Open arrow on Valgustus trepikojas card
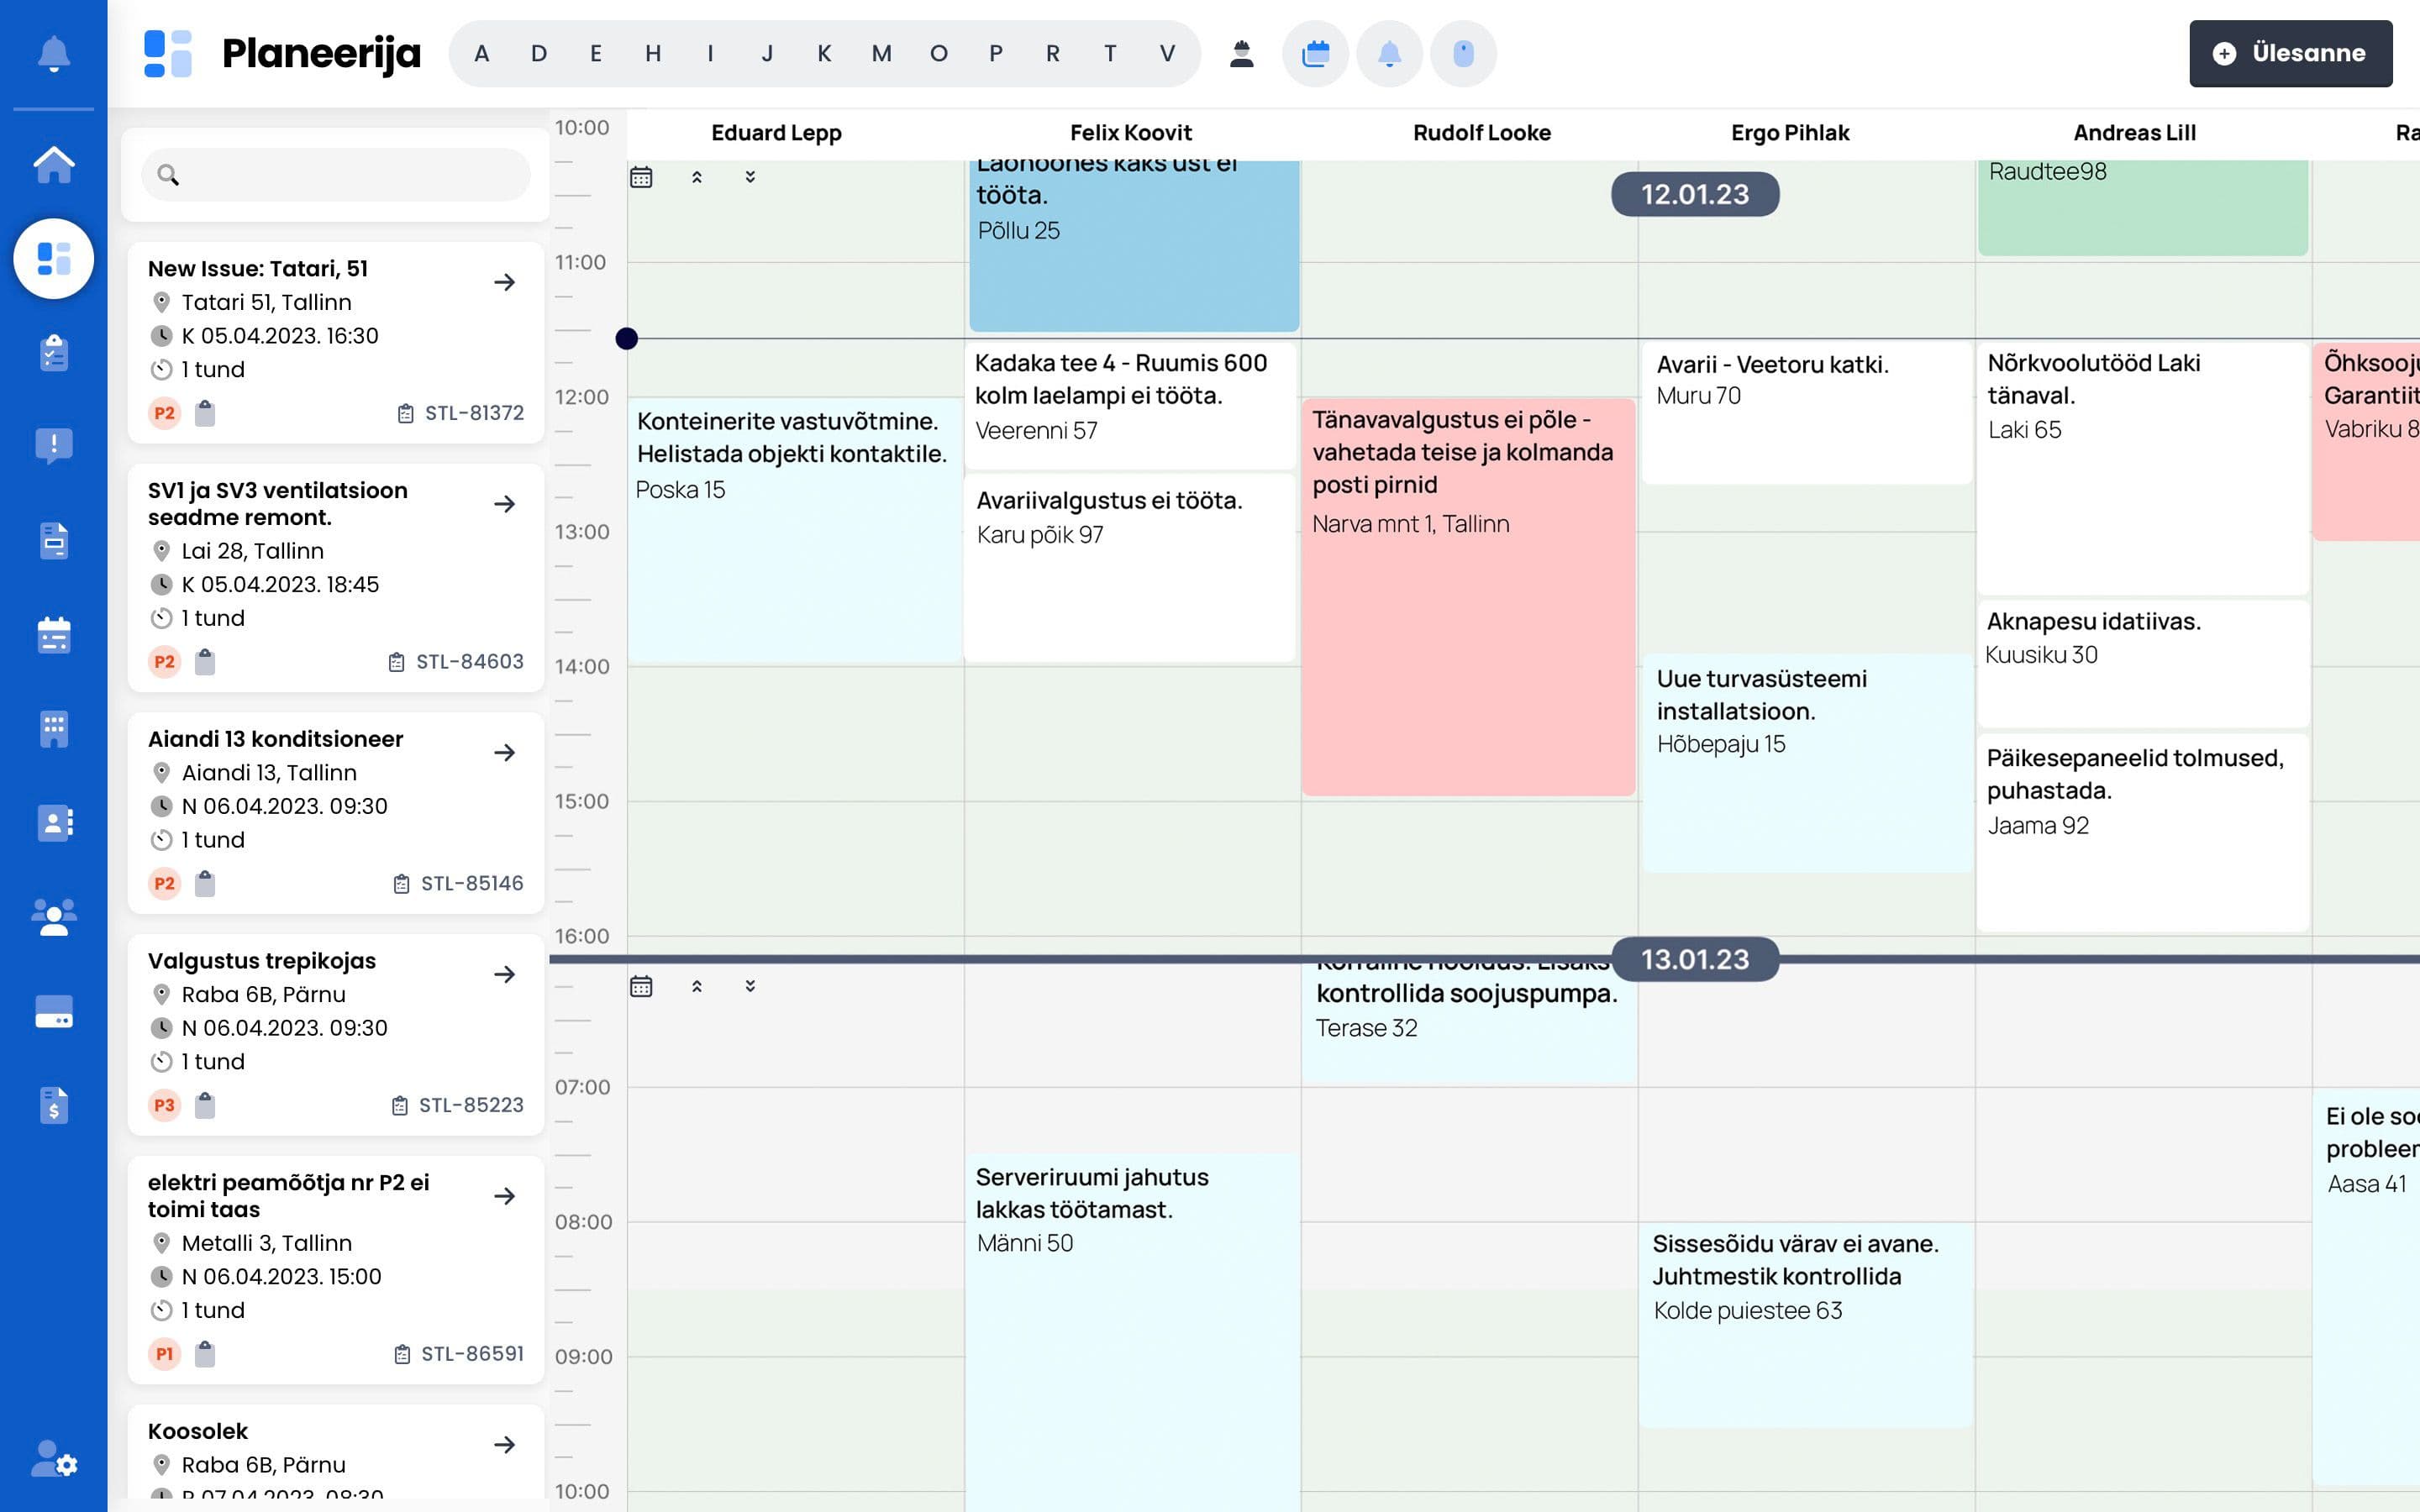2420x1512 pixels. point(505,975)
